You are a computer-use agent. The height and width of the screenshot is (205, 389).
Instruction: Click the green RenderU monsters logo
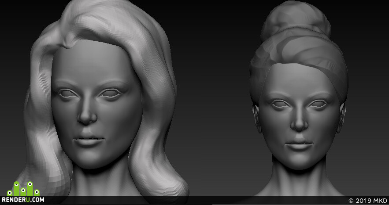coord(23,188)
